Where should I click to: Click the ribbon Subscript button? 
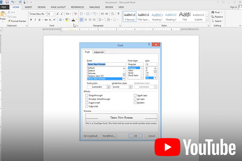pyautogui.click(x=50, y=20)
